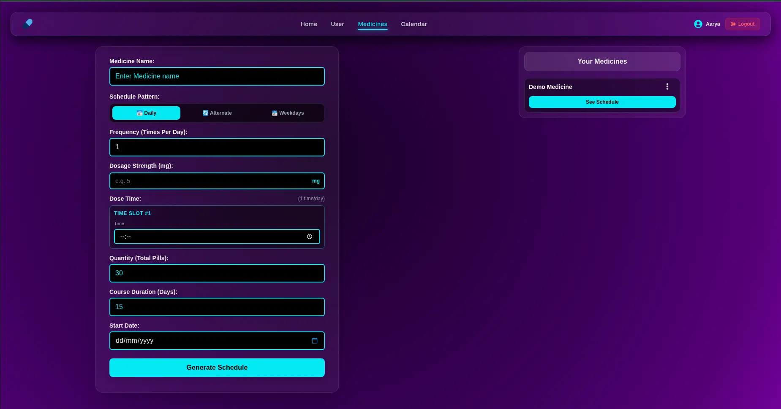Click the Generate Schedule button

tap(217, 368)
